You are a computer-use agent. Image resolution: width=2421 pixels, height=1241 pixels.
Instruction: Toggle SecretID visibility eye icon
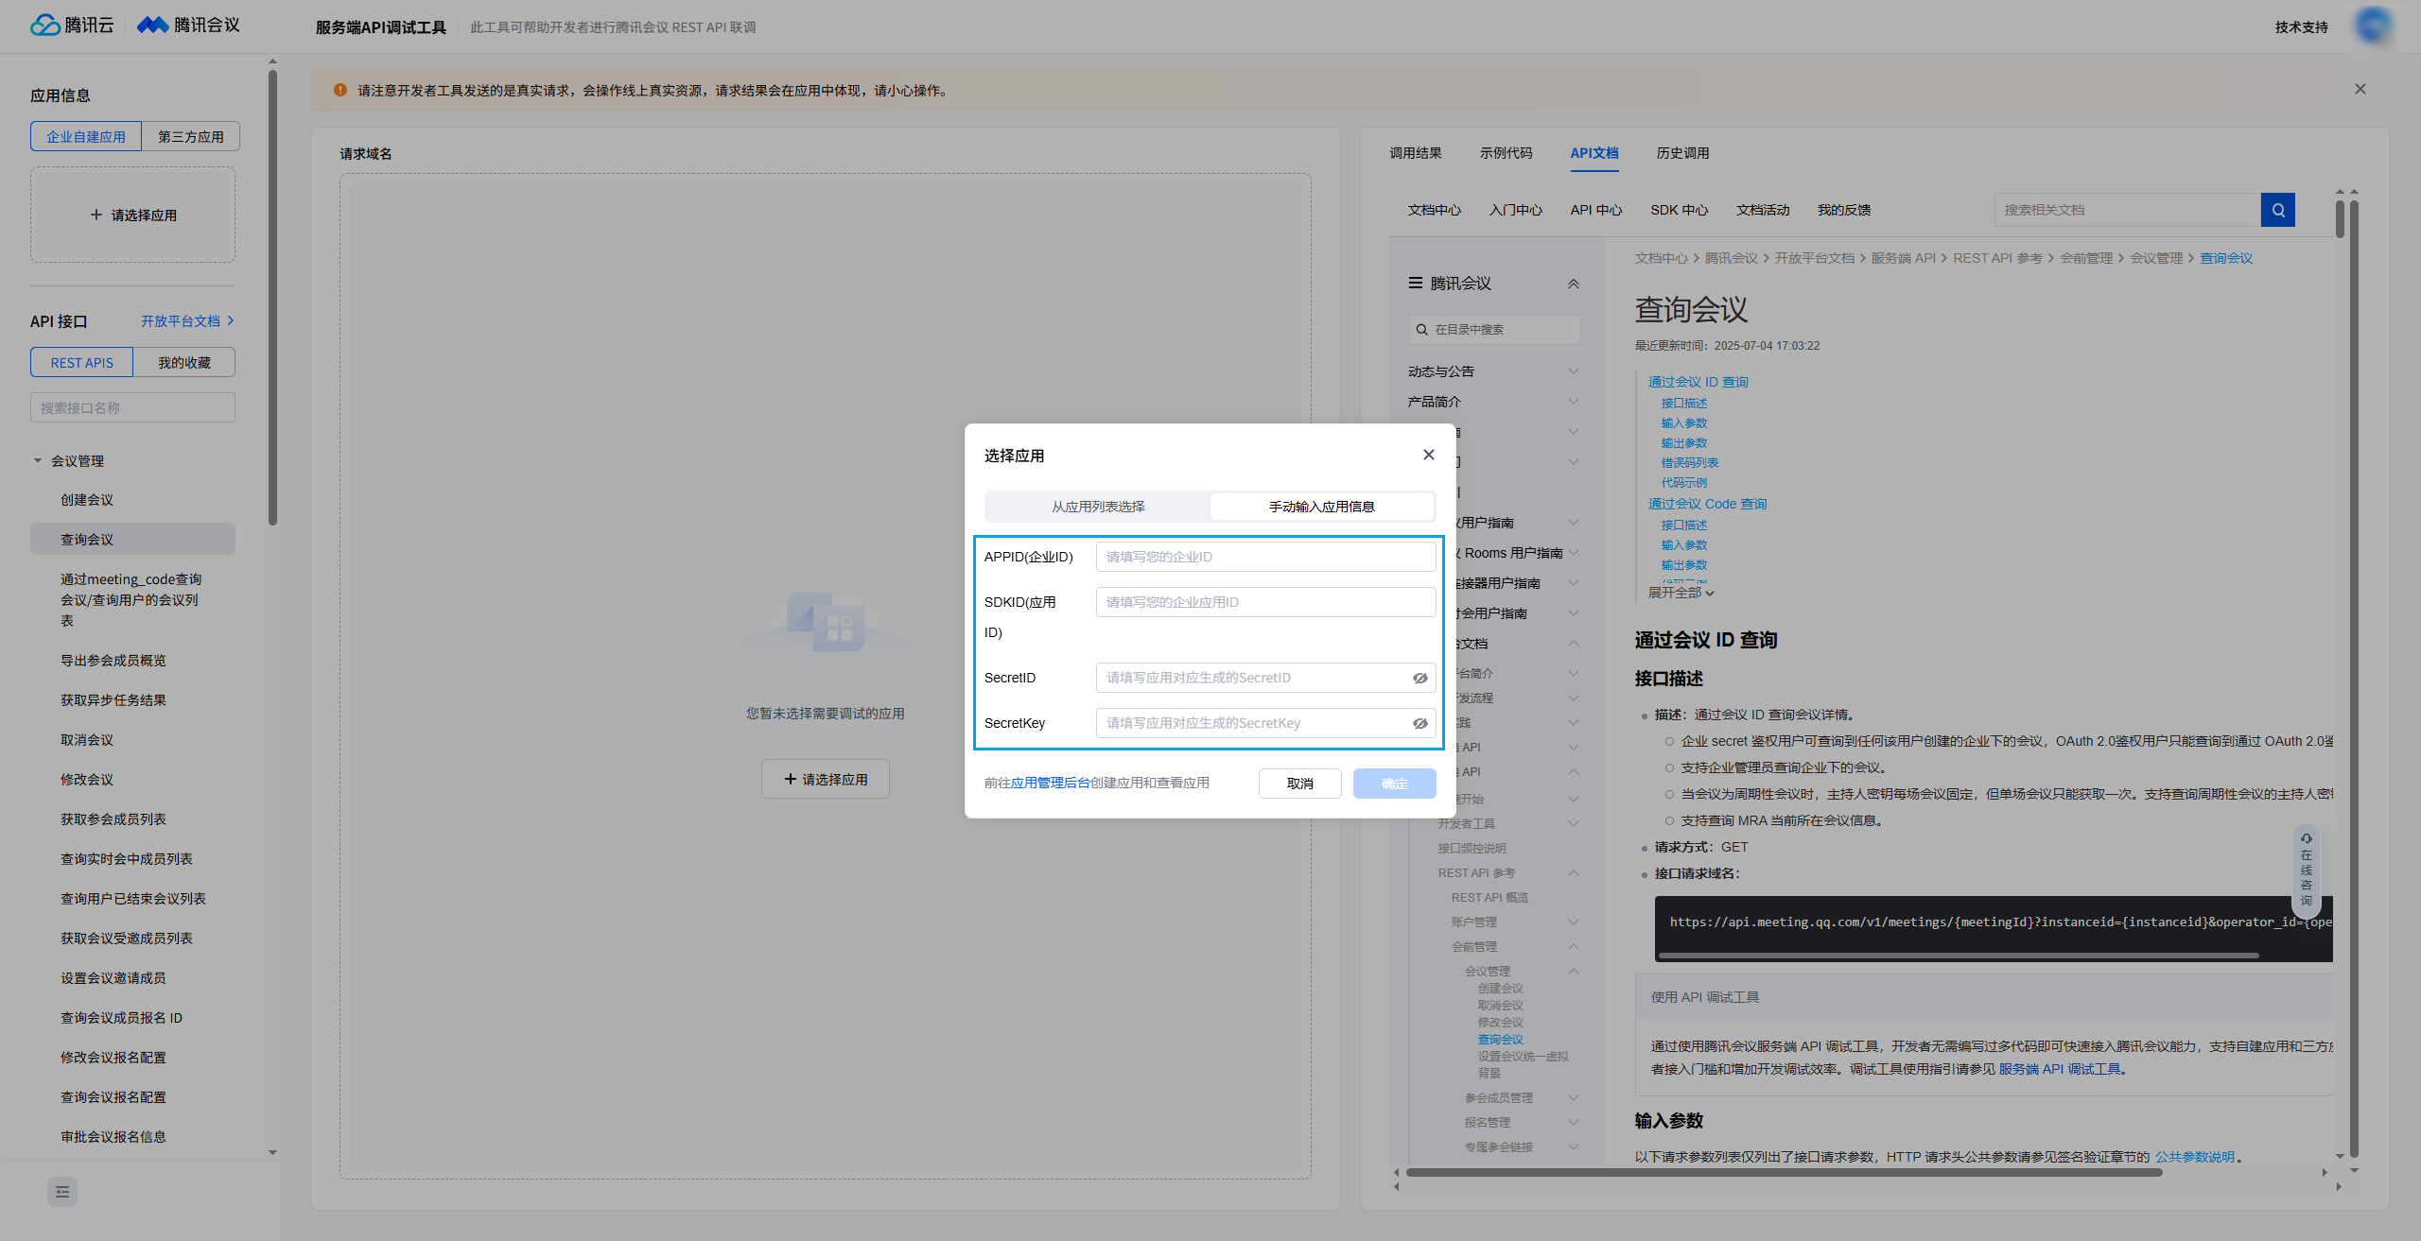point(1420,678)
